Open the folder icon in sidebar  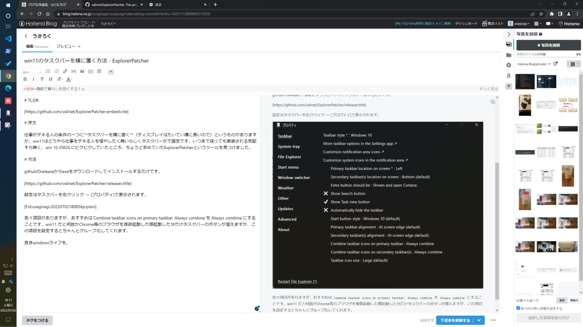509,55
